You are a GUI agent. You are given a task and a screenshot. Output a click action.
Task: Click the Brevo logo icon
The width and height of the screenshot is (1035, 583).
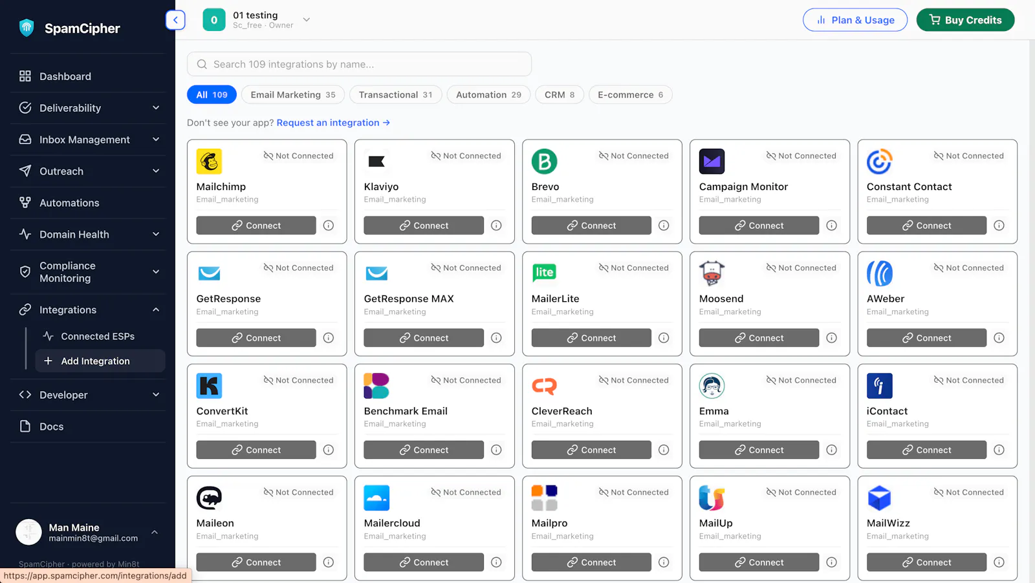point(544,162)
